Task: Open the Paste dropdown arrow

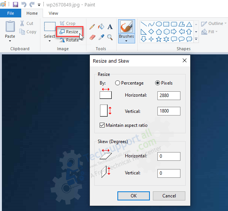Action: [x=10, y=41]
